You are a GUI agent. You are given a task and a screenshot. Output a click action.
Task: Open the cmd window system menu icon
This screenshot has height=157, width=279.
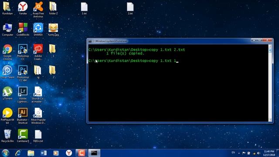pos(90,41)
